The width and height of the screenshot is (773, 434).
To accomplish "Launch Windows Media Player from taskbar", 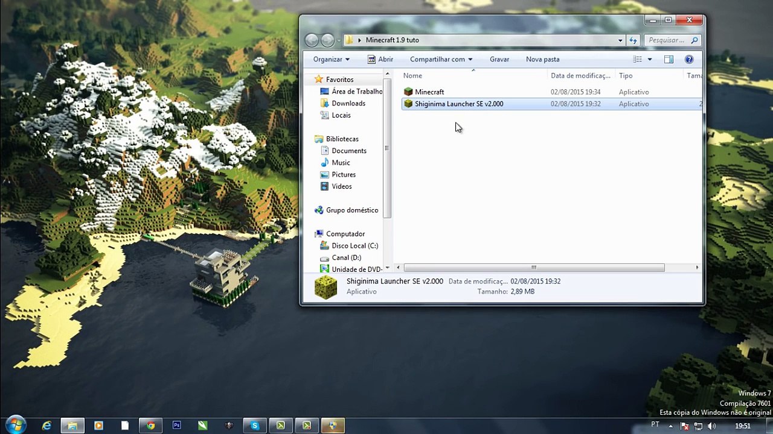I will click(98, 426).
